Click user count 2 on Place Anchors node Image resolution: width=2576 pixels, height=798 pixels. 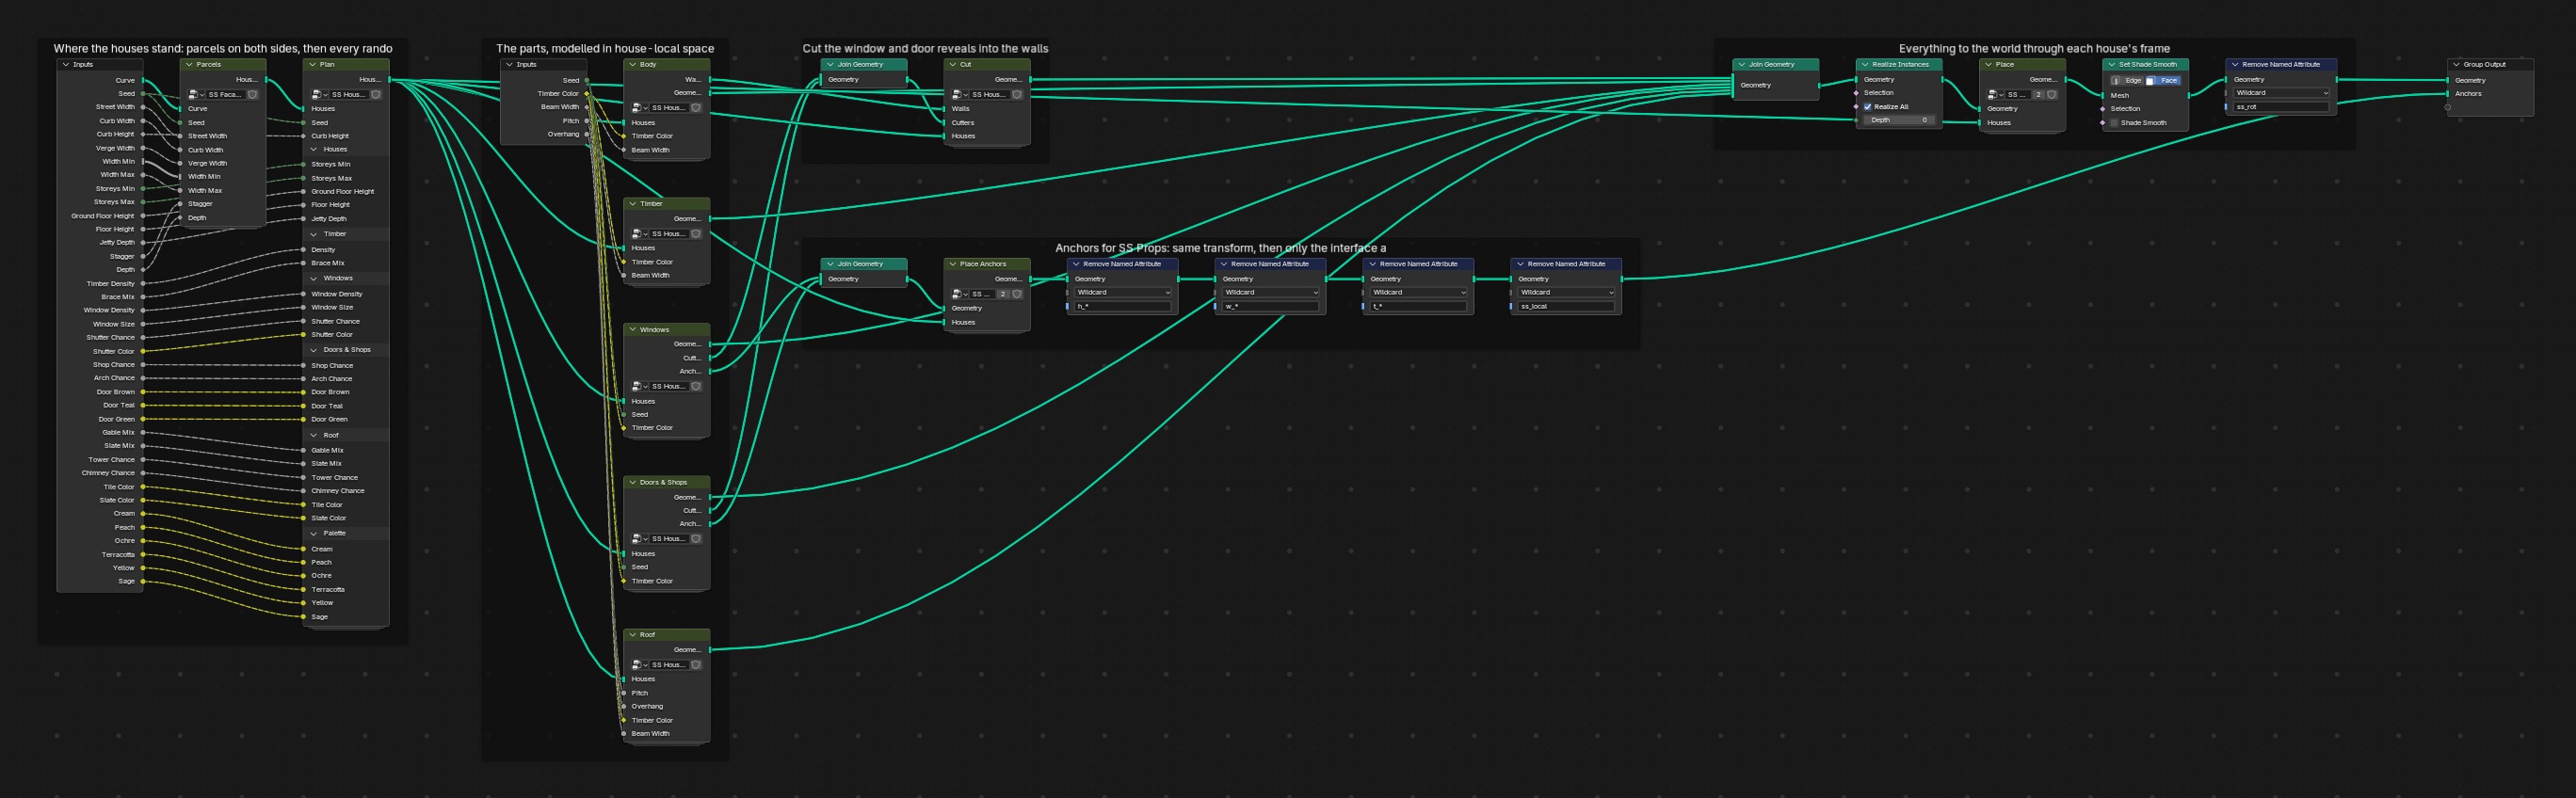click(x=1003, y=294)
